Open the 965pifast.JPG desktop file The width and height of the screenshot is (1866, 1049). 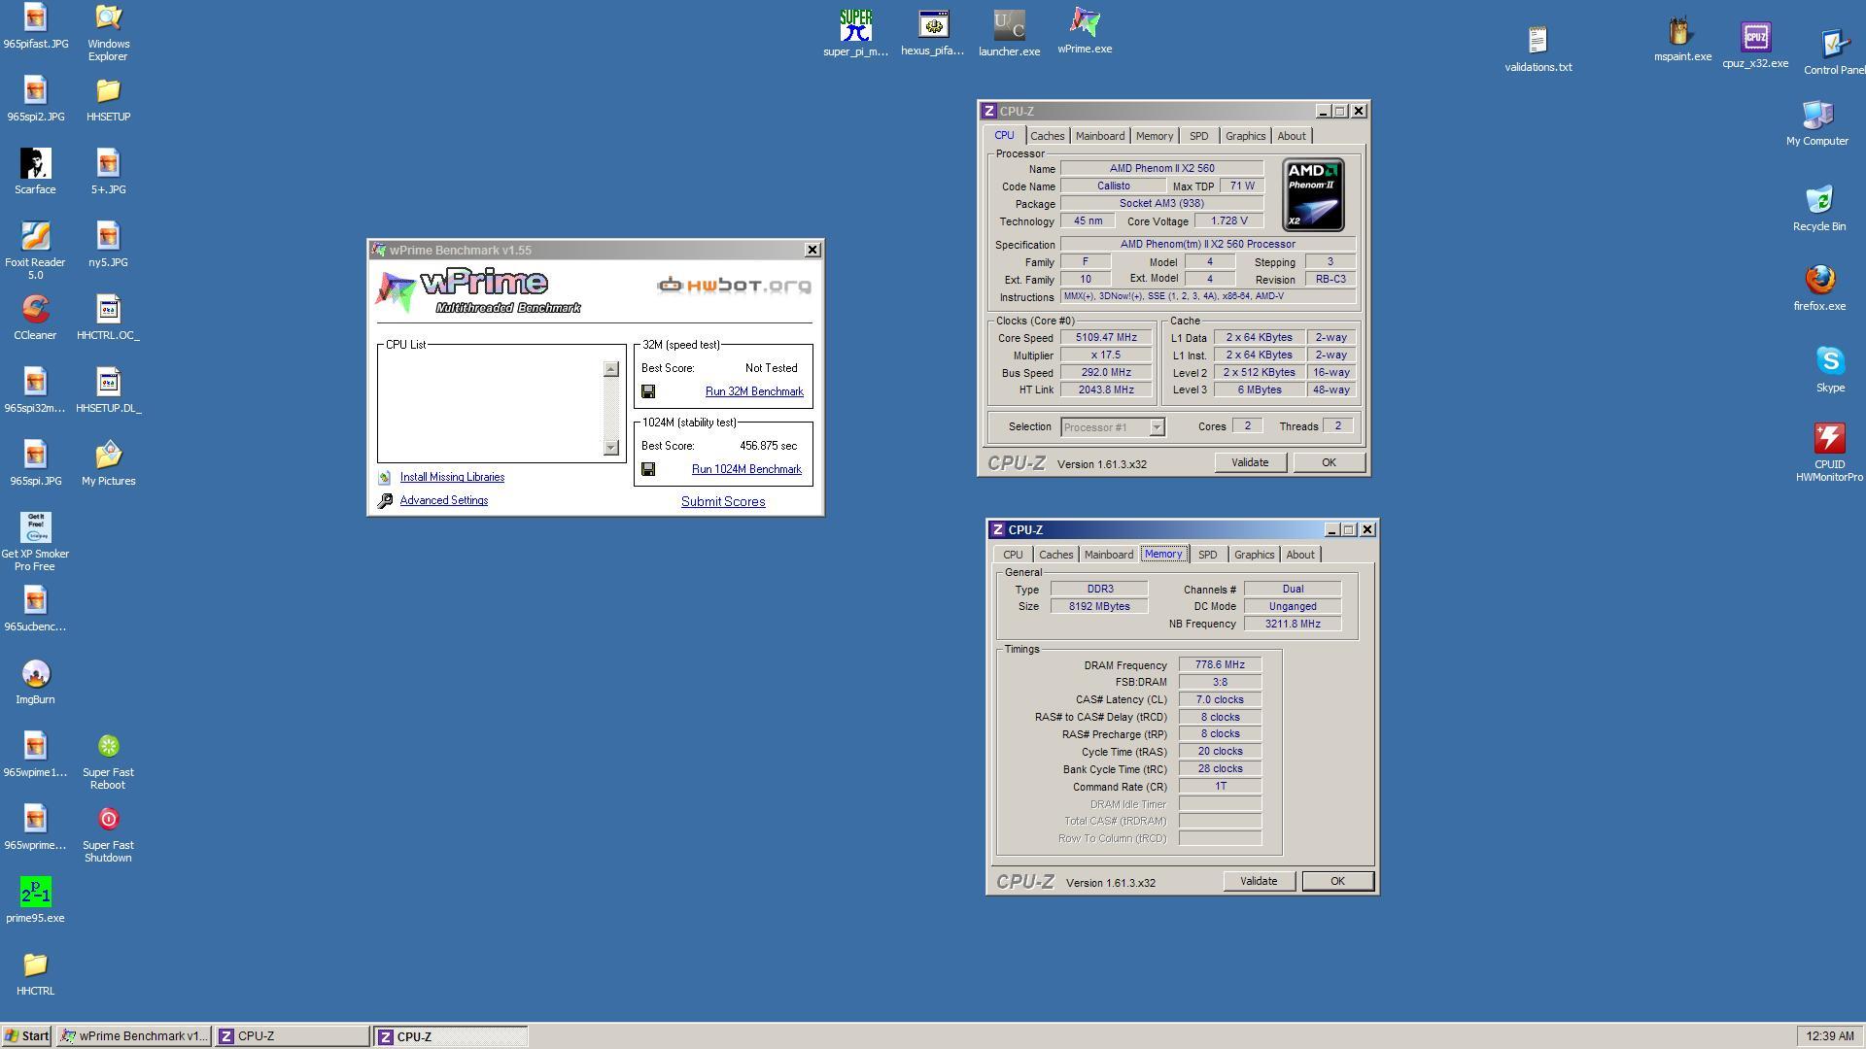point(35,27)
